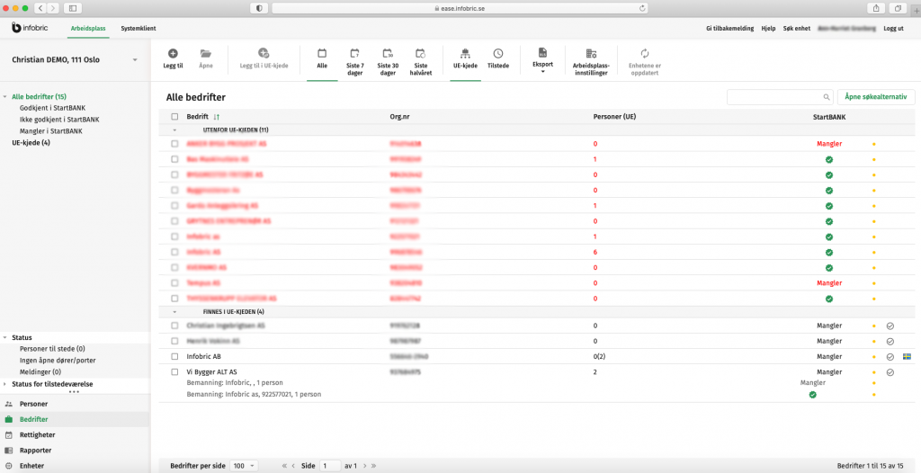Viewport: 921px width, 473px height.
Task: Click checkmark circle on Vi Bygger ALT AS row
Action: click(x=890, y=372)
